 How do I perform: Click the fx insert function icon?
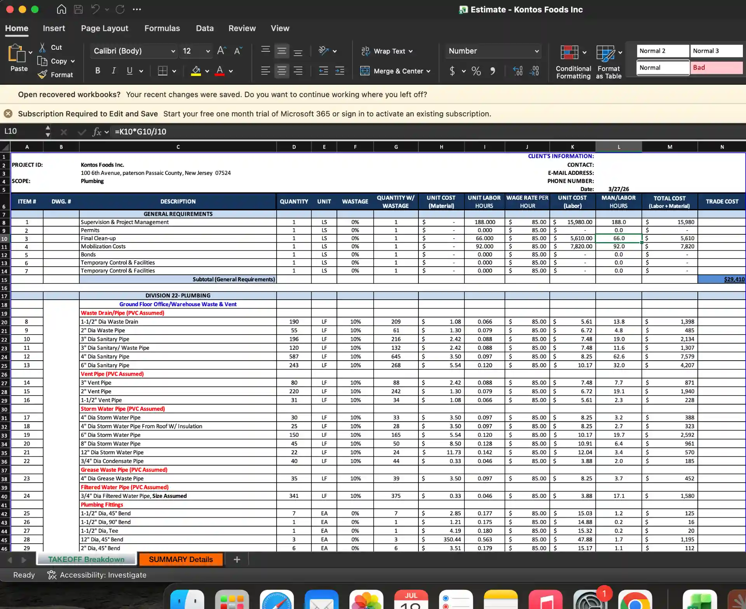[97, 132]
